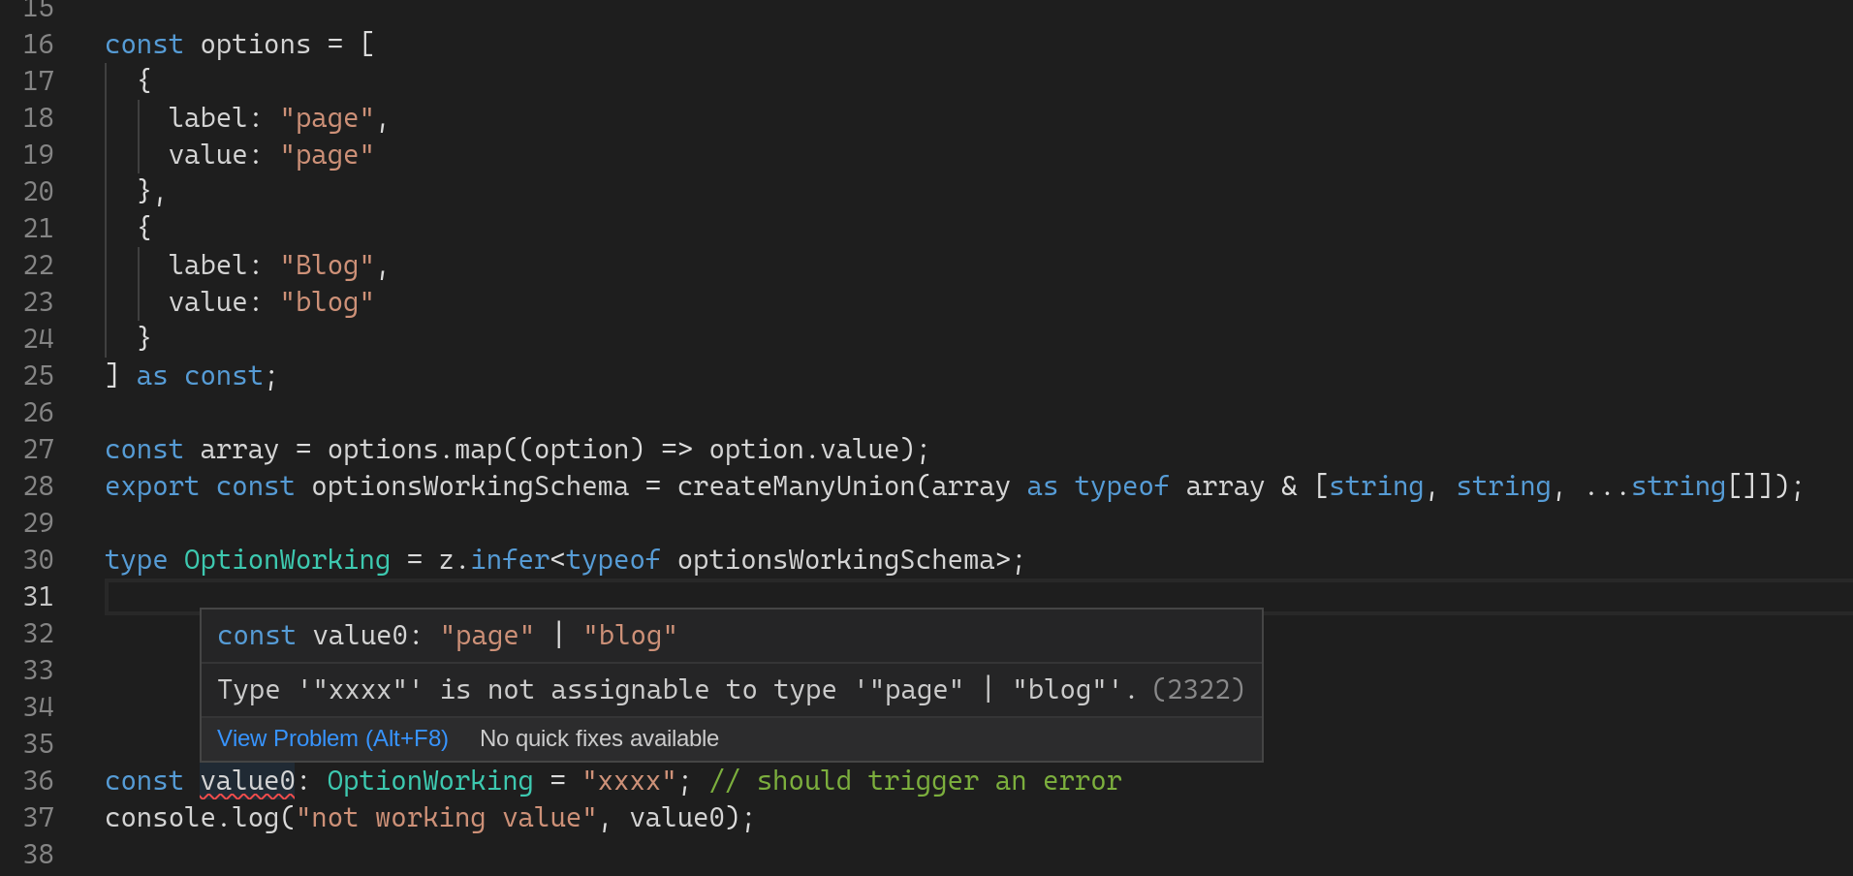Click the array variable on line 27
The height and width of the screenshot is (876, 1853).
pyautogui.click(x=239, y=449)
